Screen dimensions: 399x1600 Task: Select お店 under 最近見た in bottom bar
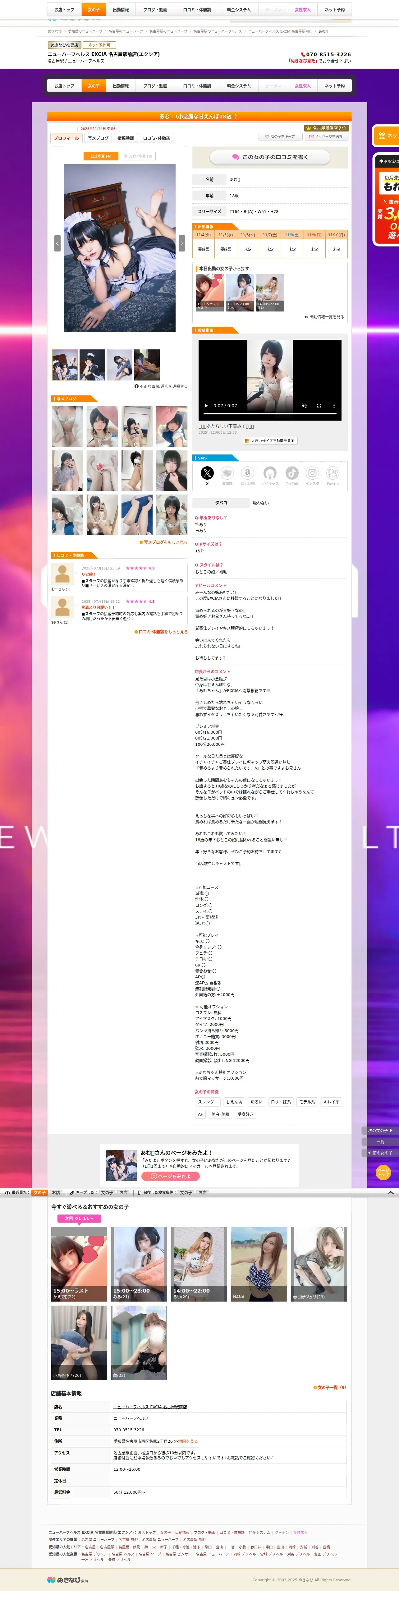coord(56,1192)
